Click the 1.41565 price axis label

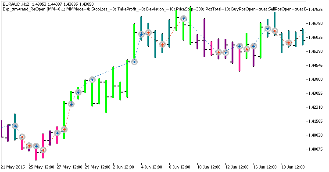pyautogui.click(x=316, y=121)
